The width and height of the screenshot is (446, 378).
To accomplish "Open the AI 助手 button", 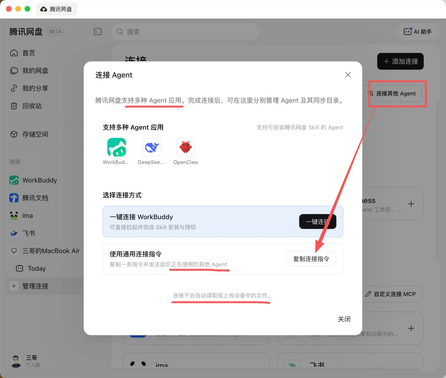I will (x=417, y=31).
